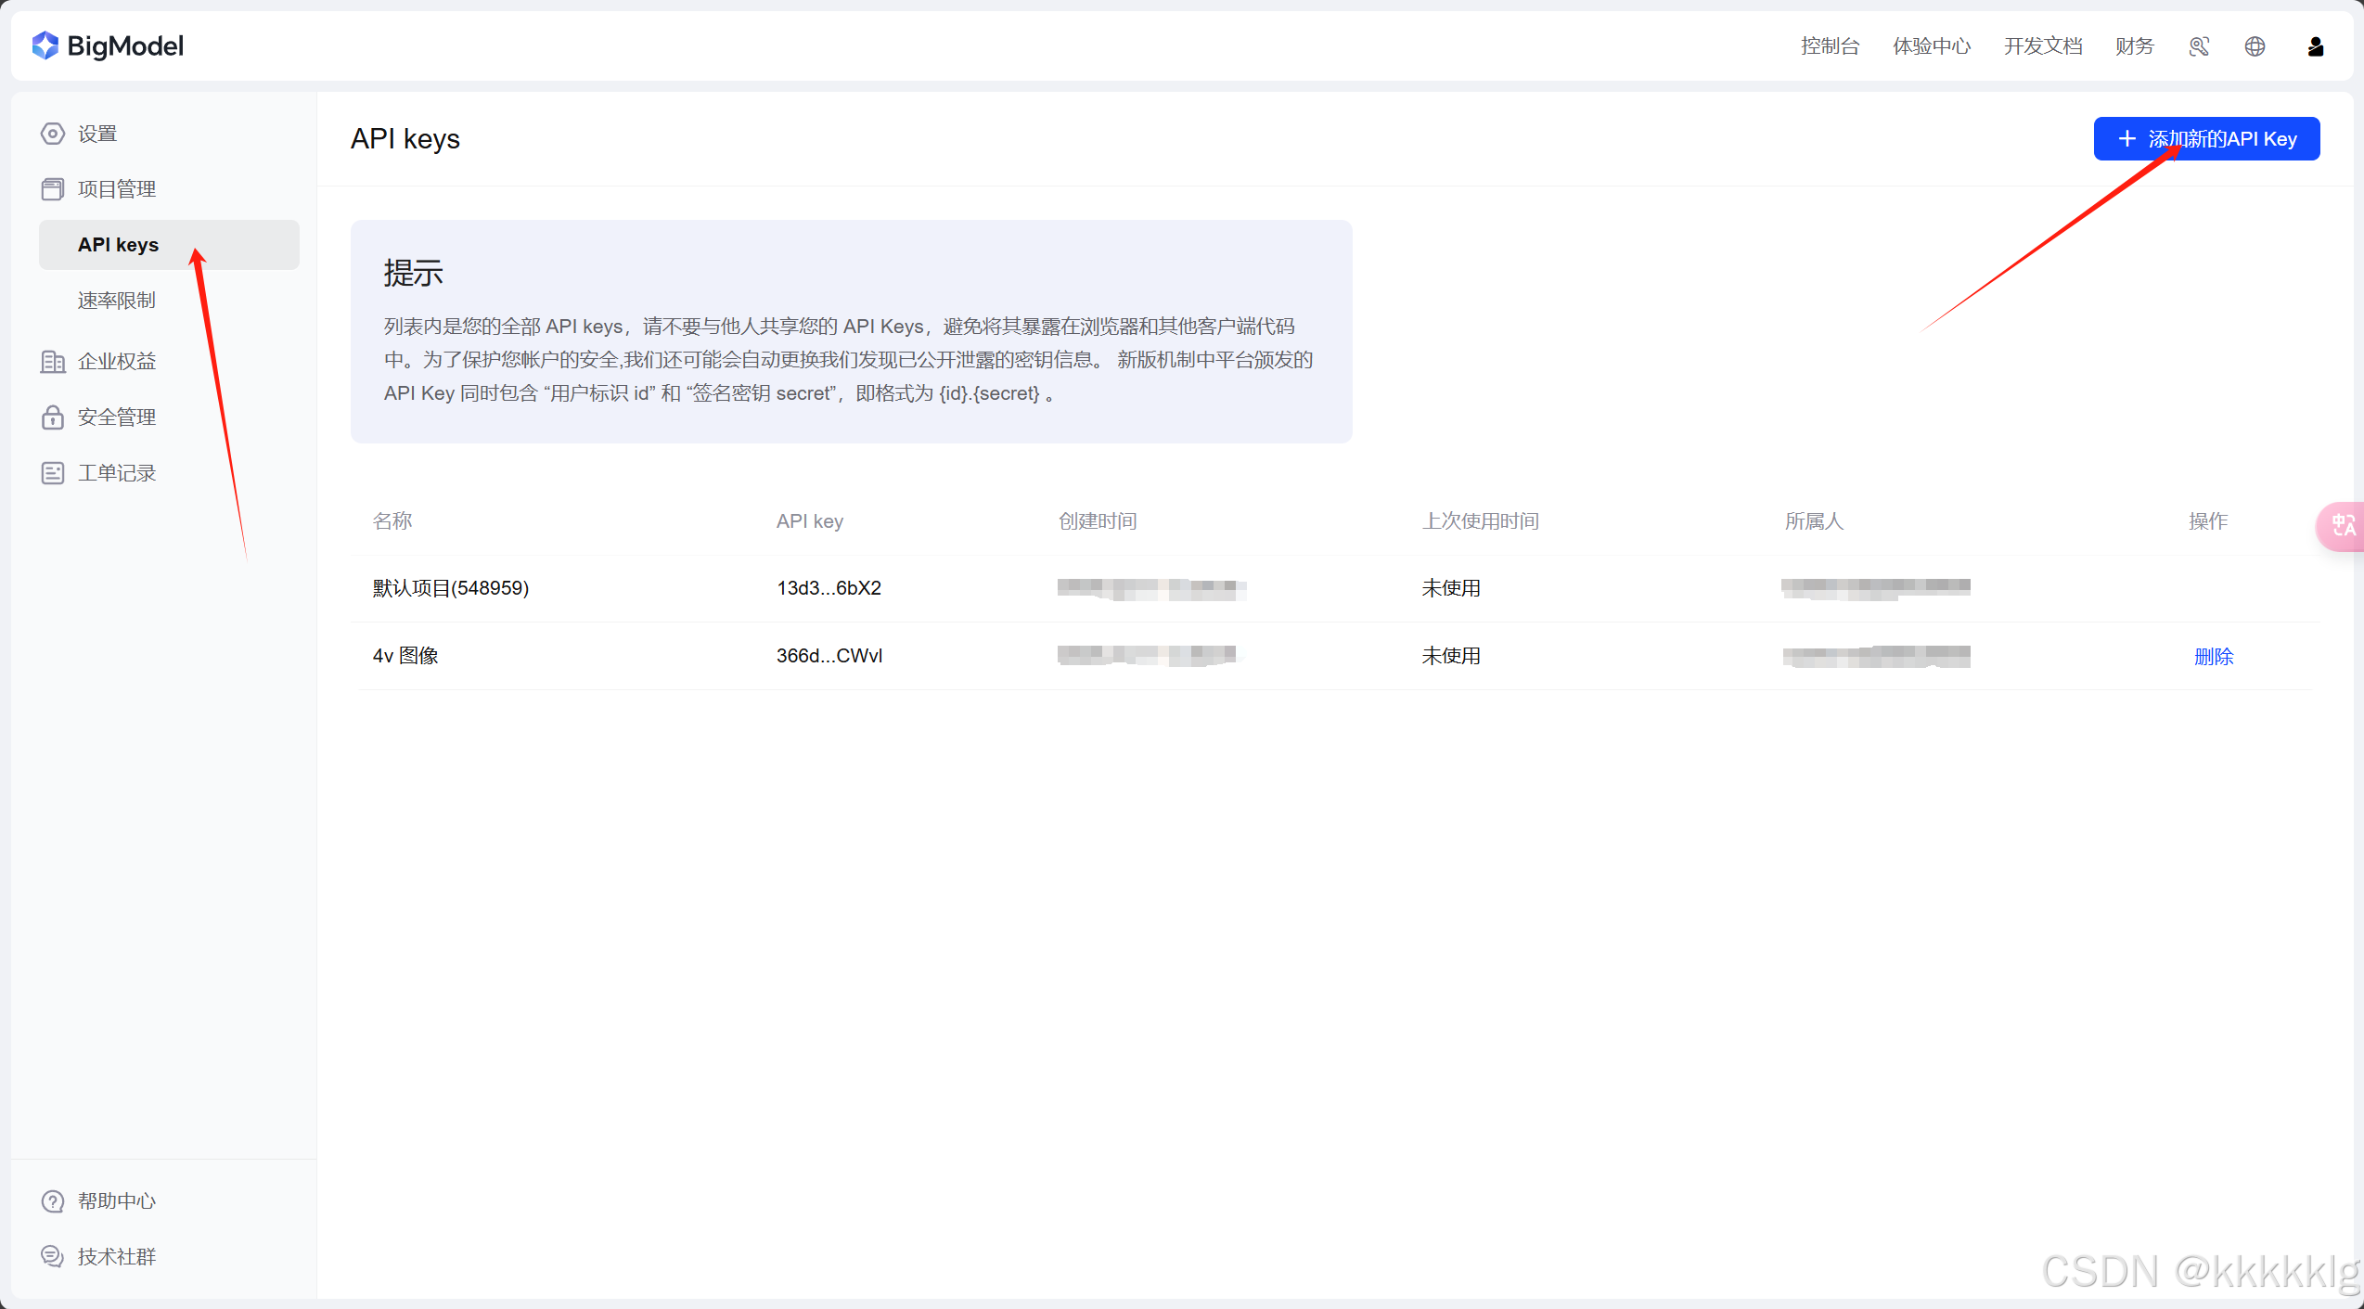The height and width of the screenshot is (1309, 2364).
Task: Click the pink 中/A translation floating button
Action: click(x=2342, y=526)
